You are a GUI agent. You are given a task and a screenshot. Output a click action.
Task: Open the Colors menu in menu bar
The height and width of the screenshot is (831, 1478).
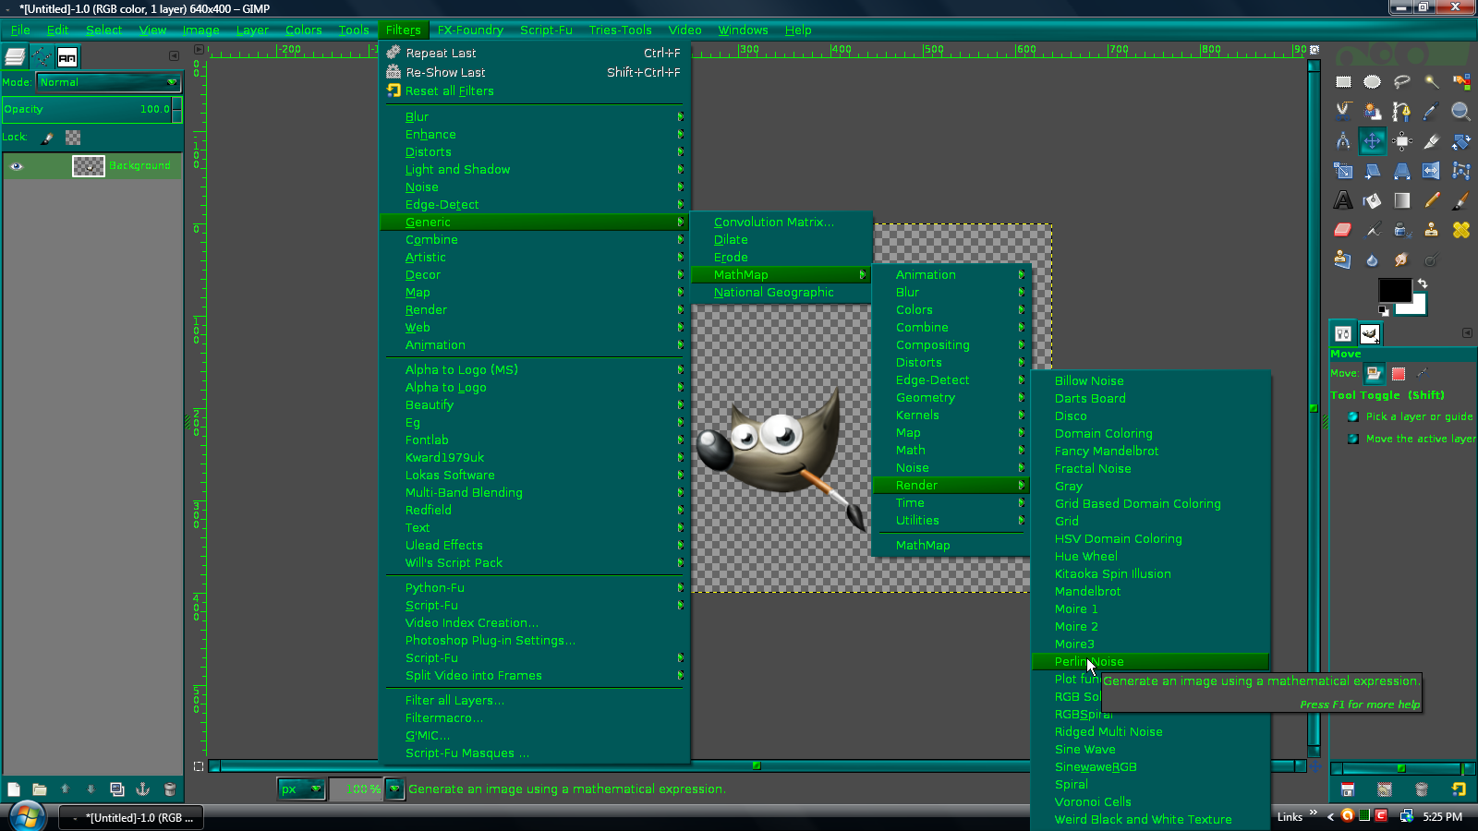click(x=304, y=30)
